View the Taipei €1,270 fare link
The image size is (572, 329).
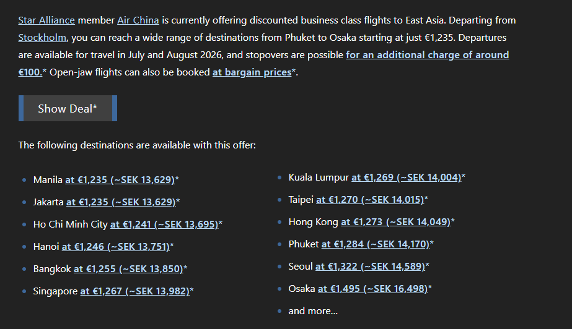pyautogui.click(x=370, y=199)
